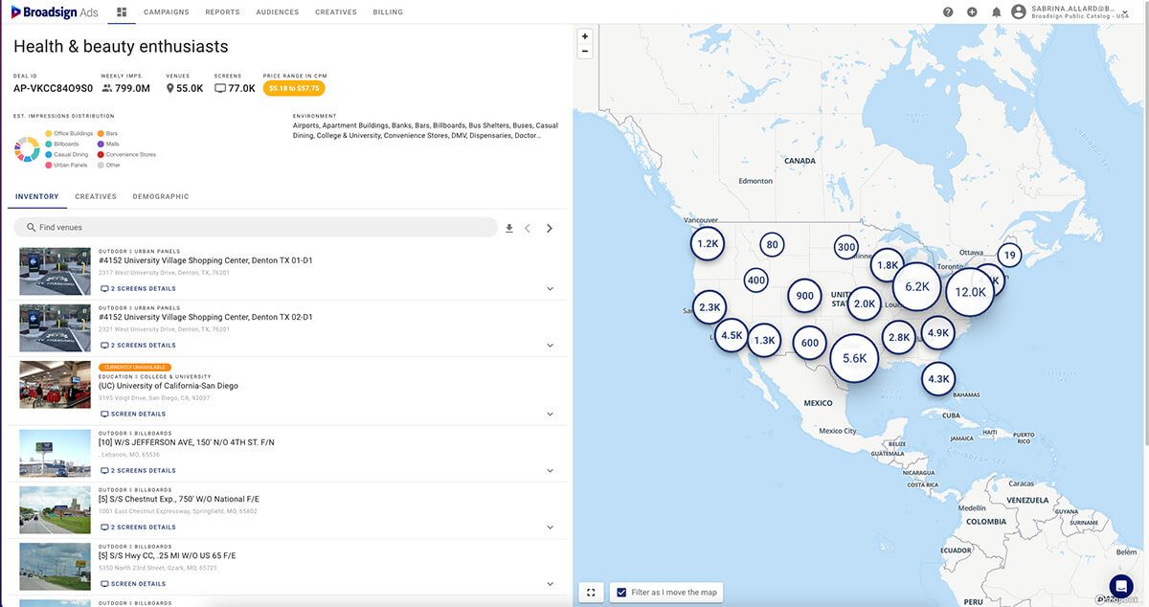Click the 2.8K map cluster

(899, 337)
